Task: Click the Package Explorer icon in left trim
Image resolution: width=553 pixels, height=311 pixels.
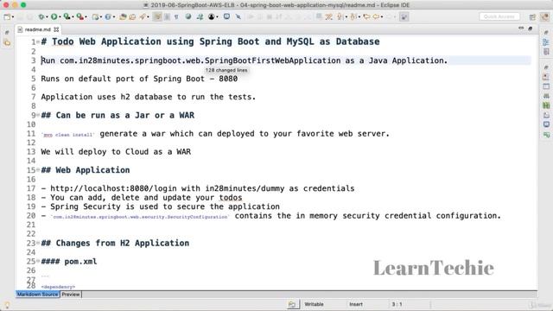Action: click(7, 42)
